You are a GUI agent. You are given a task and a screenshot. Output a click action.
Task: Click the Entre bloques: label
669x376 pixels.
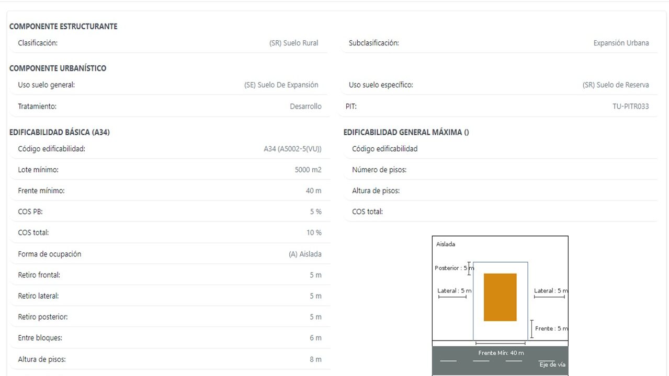click(x=40, y=338)
